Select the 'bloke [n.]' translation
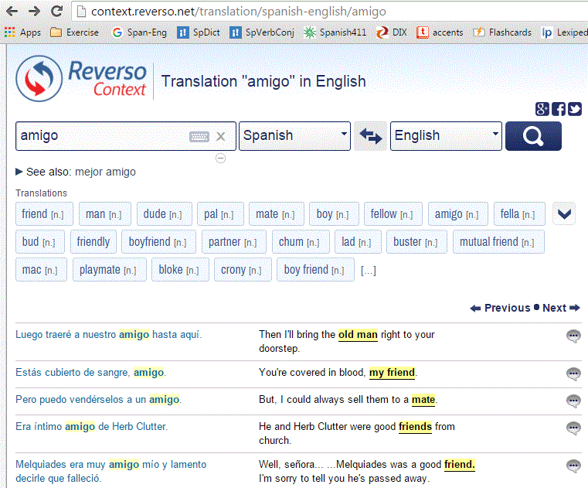Image resolution: width=588 pixels, height=488 pixels. click(x=180, y=270)
